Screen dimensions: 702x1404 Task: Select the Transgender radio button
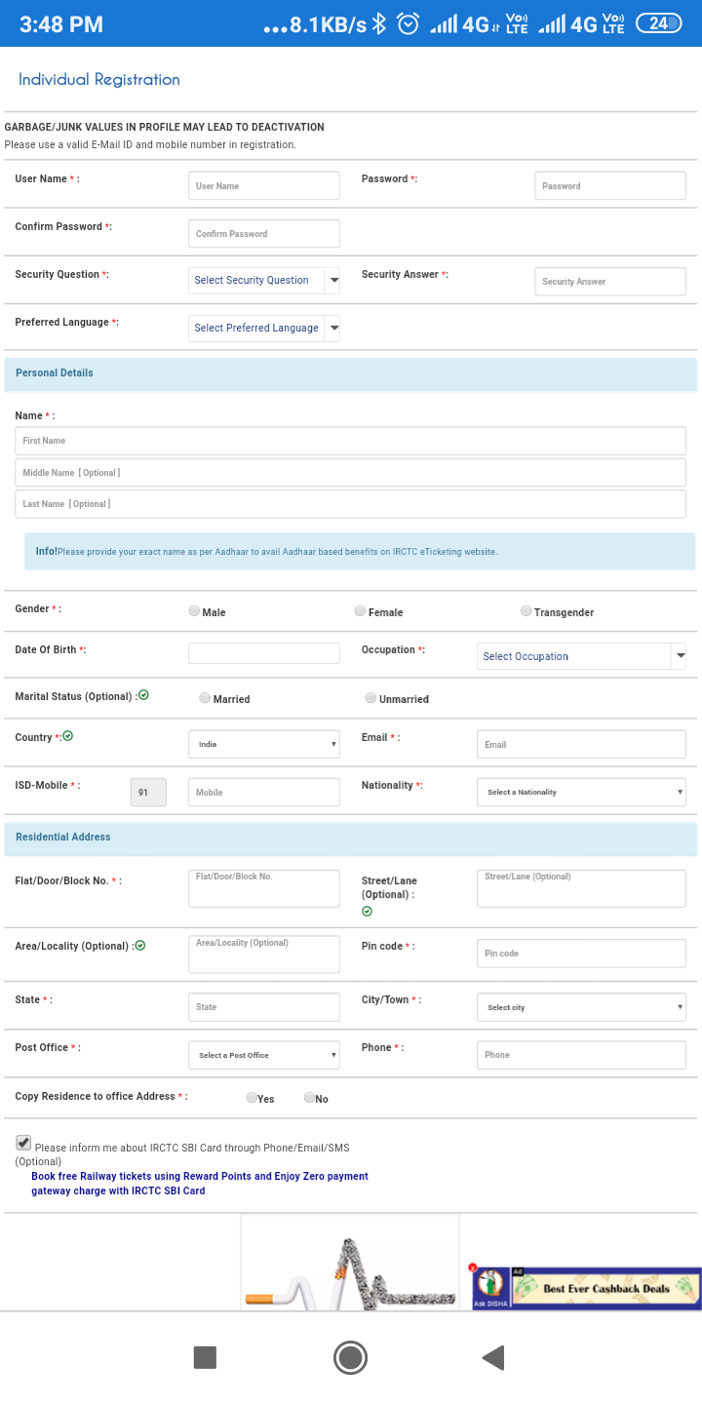(x=526, y=611)
